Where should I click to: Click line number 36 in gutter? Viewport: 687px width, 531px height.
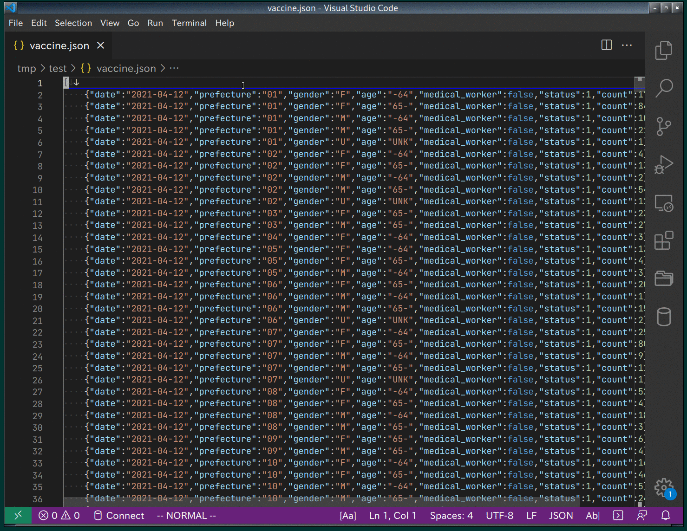tap(38, 499)
